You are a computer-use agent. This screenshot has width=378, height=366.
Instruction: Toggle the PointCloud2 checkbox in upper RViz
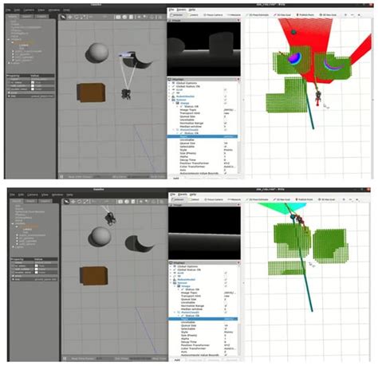(225, 130)
